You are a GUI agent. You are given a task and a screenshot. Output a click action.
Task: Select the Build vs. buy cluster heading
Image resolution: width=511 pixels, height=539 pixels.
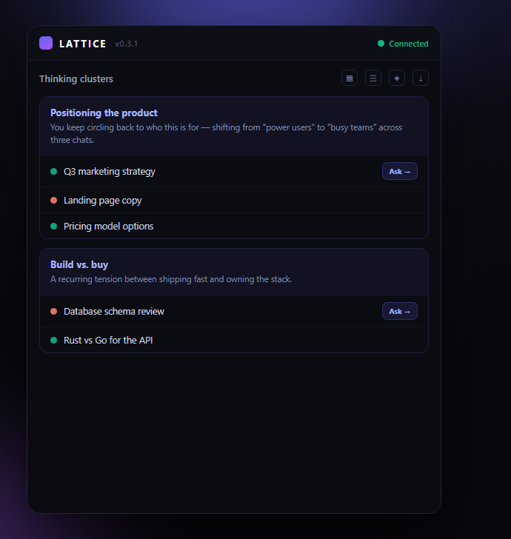79,264
